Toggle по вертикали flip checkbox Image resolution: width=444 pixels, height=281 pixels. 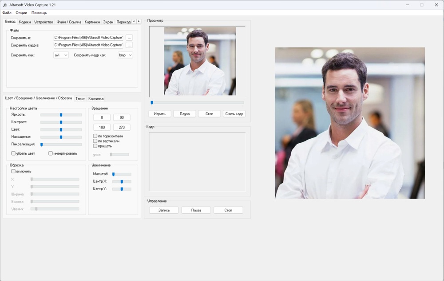[x=95, y=141]
